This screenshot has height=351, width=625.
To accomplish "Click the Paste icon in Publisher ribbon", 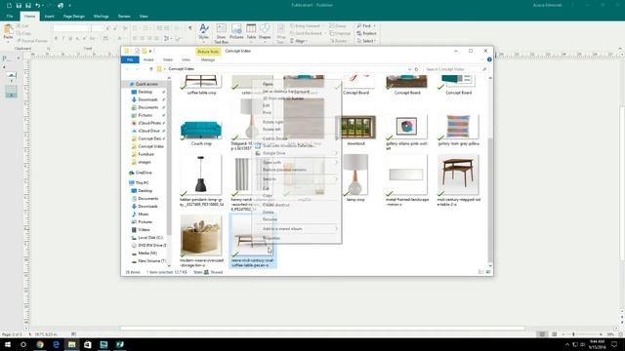I will point(8,32).
